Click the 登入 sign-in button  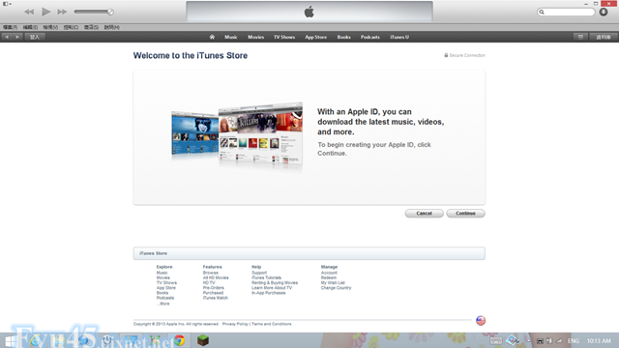click(35, 37)
